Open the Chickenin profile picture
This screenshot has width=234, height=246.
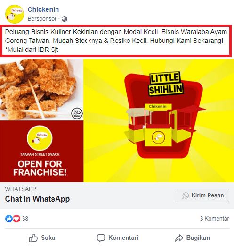pos(15,14)
